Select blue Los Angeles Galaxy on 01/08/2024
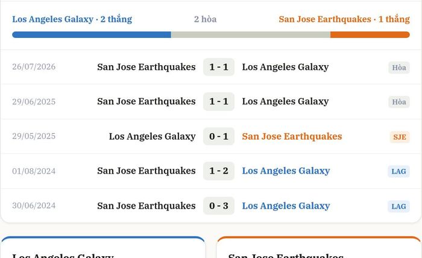This screenshot has height=258, width=422. tap(286, 171)
